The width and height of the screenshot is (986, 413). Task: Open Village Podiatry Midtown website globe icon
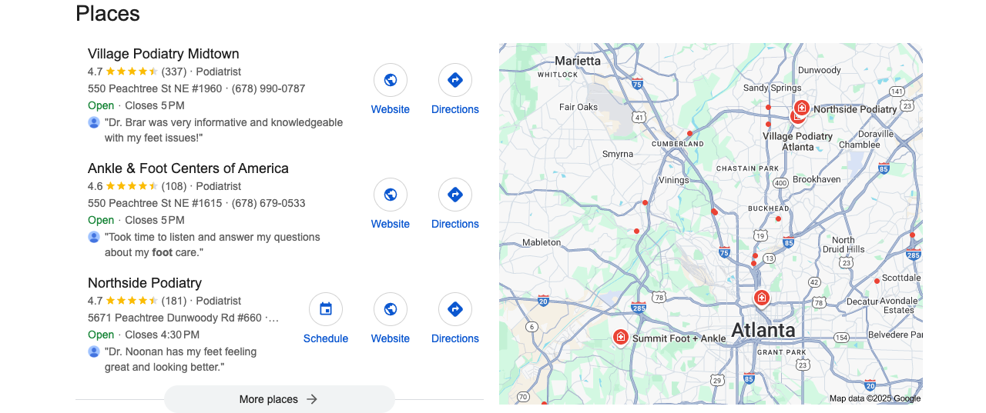pyautogui.click(x=391, y=80)
